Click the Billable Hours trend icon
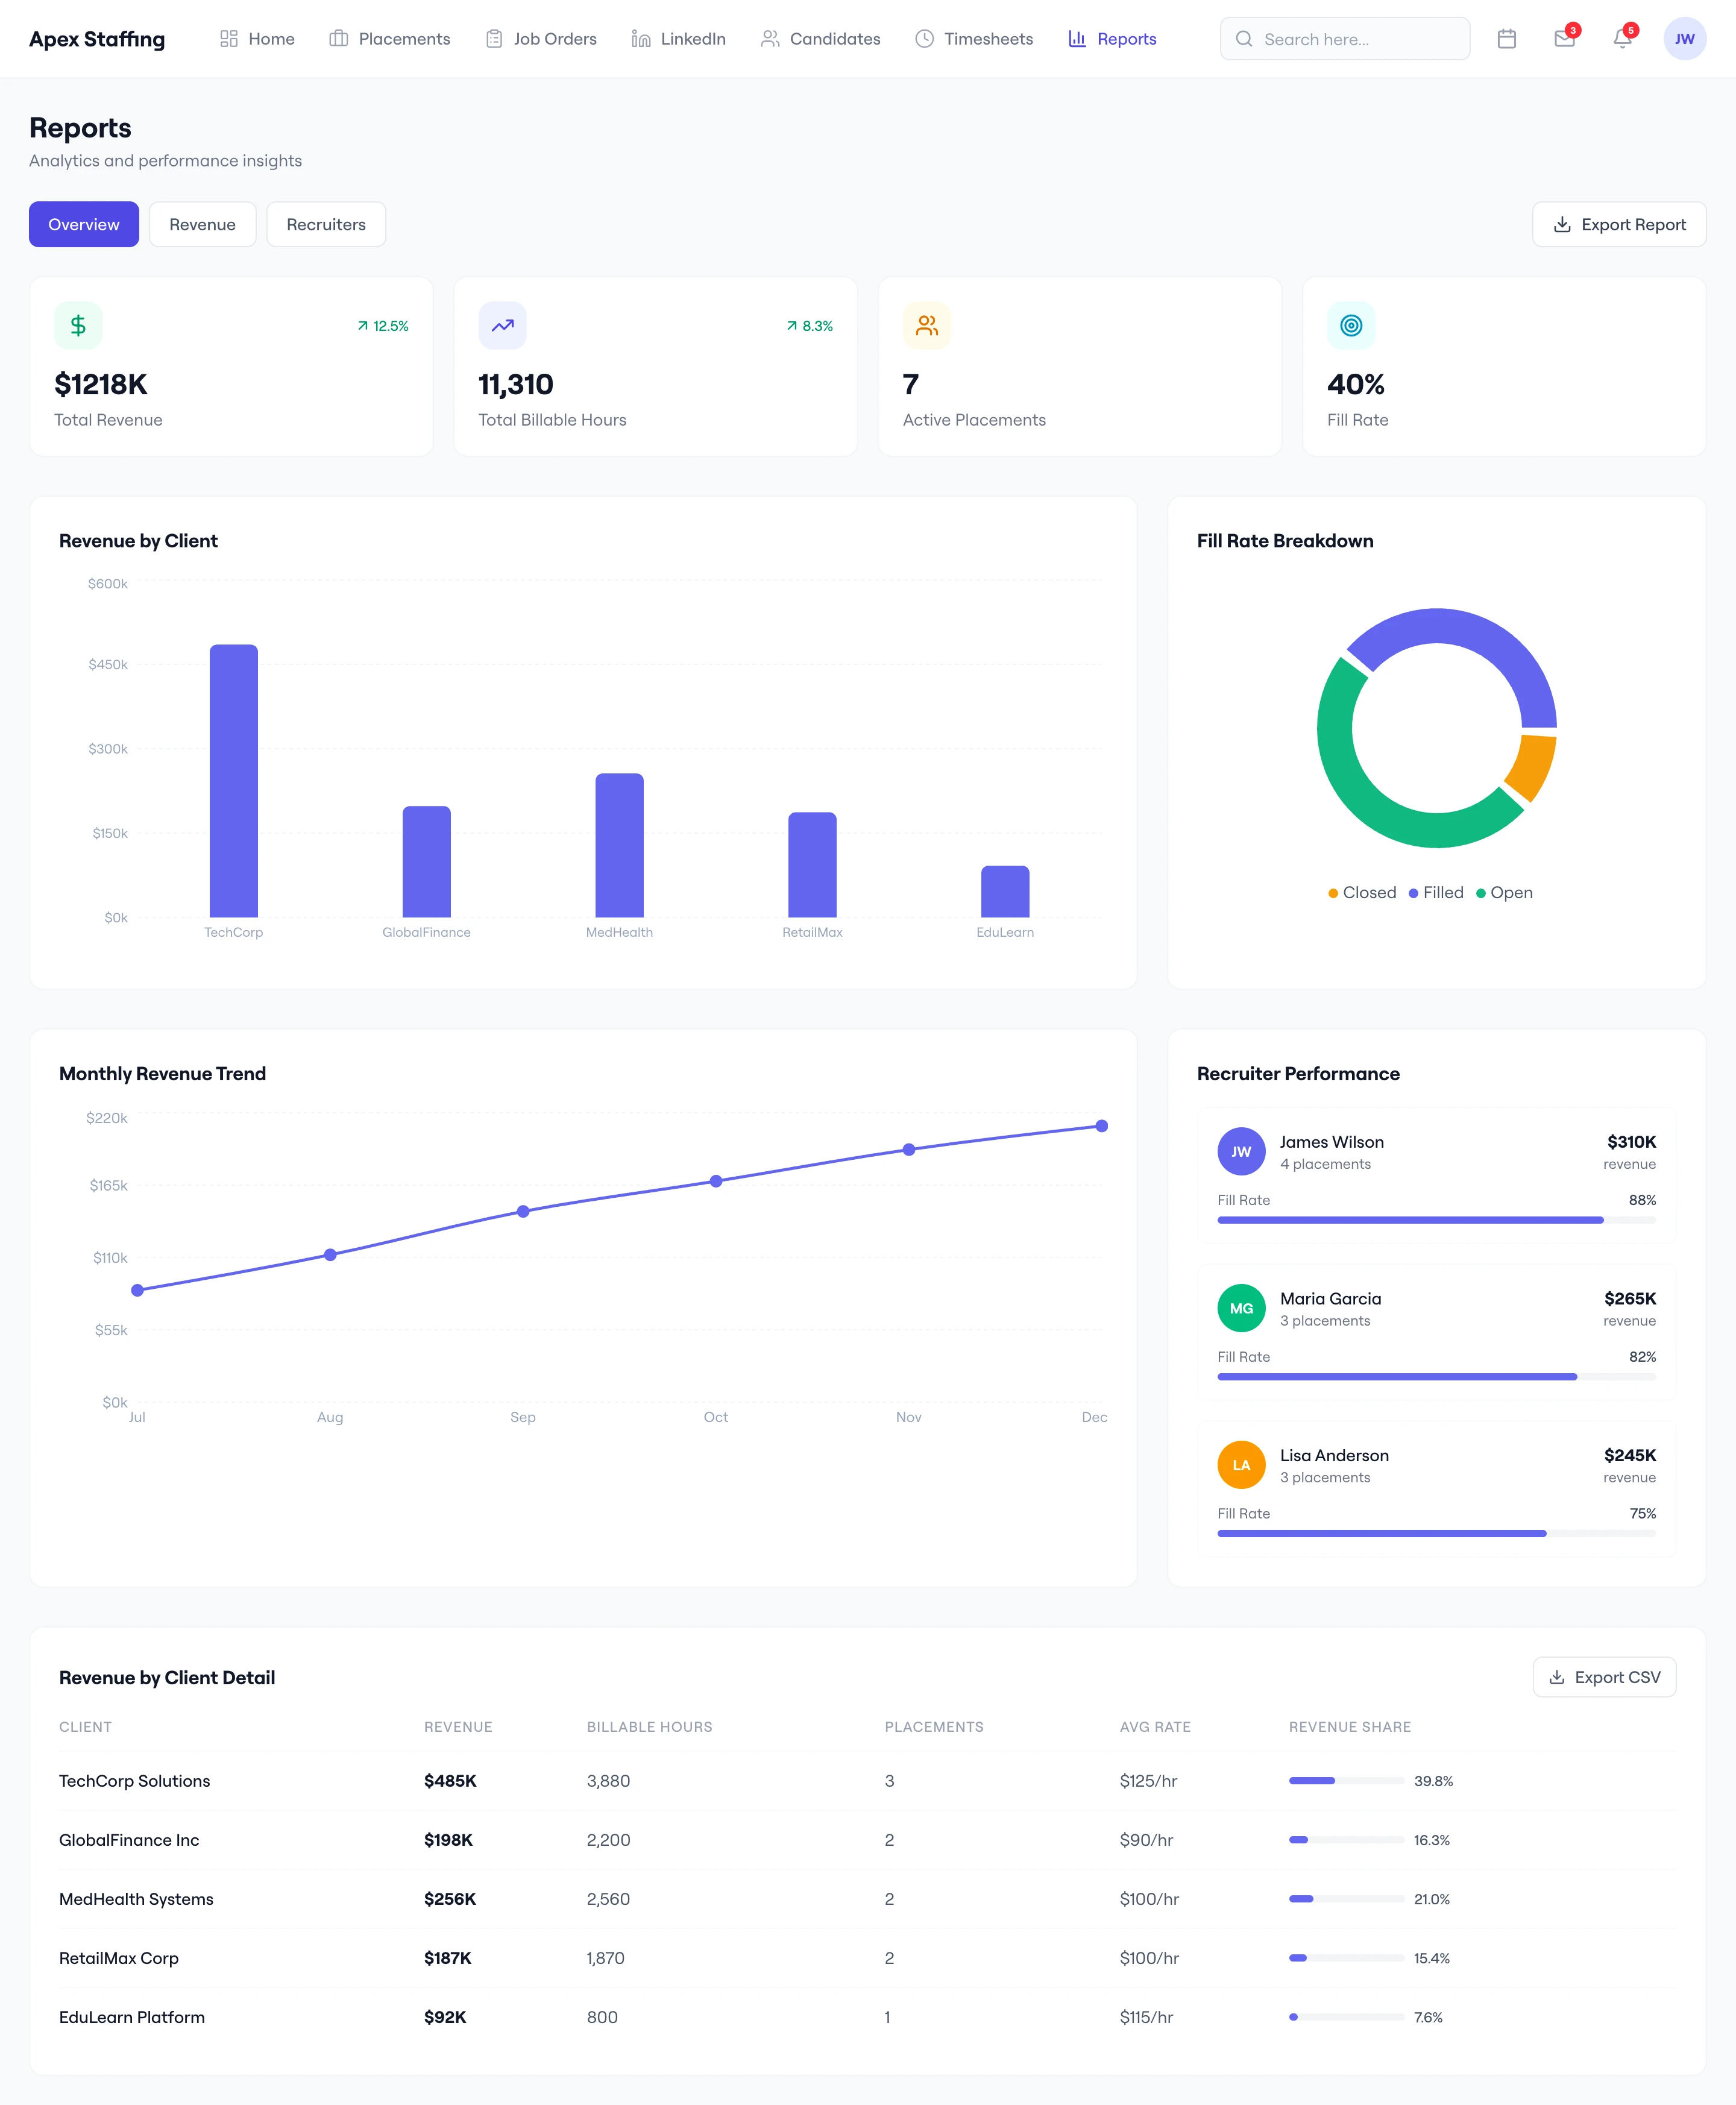1736x2105 pixels. 502,325
